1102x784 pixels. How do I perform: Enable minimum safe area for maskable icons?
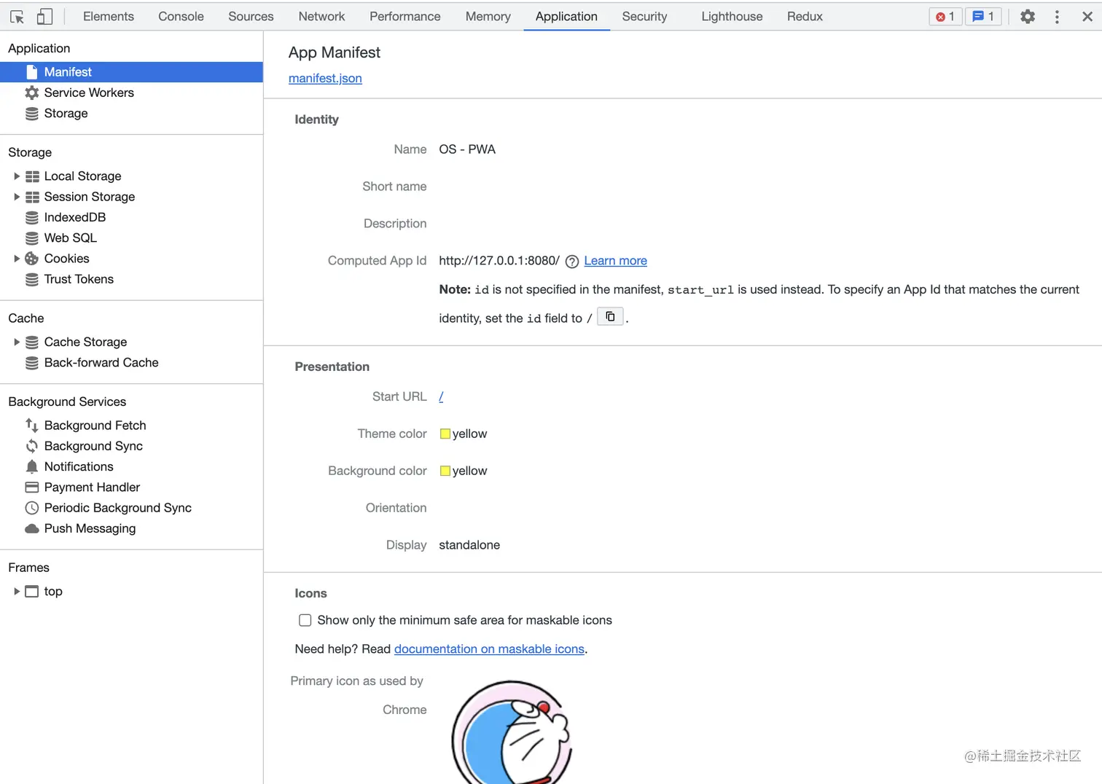(x=305, y=620)
